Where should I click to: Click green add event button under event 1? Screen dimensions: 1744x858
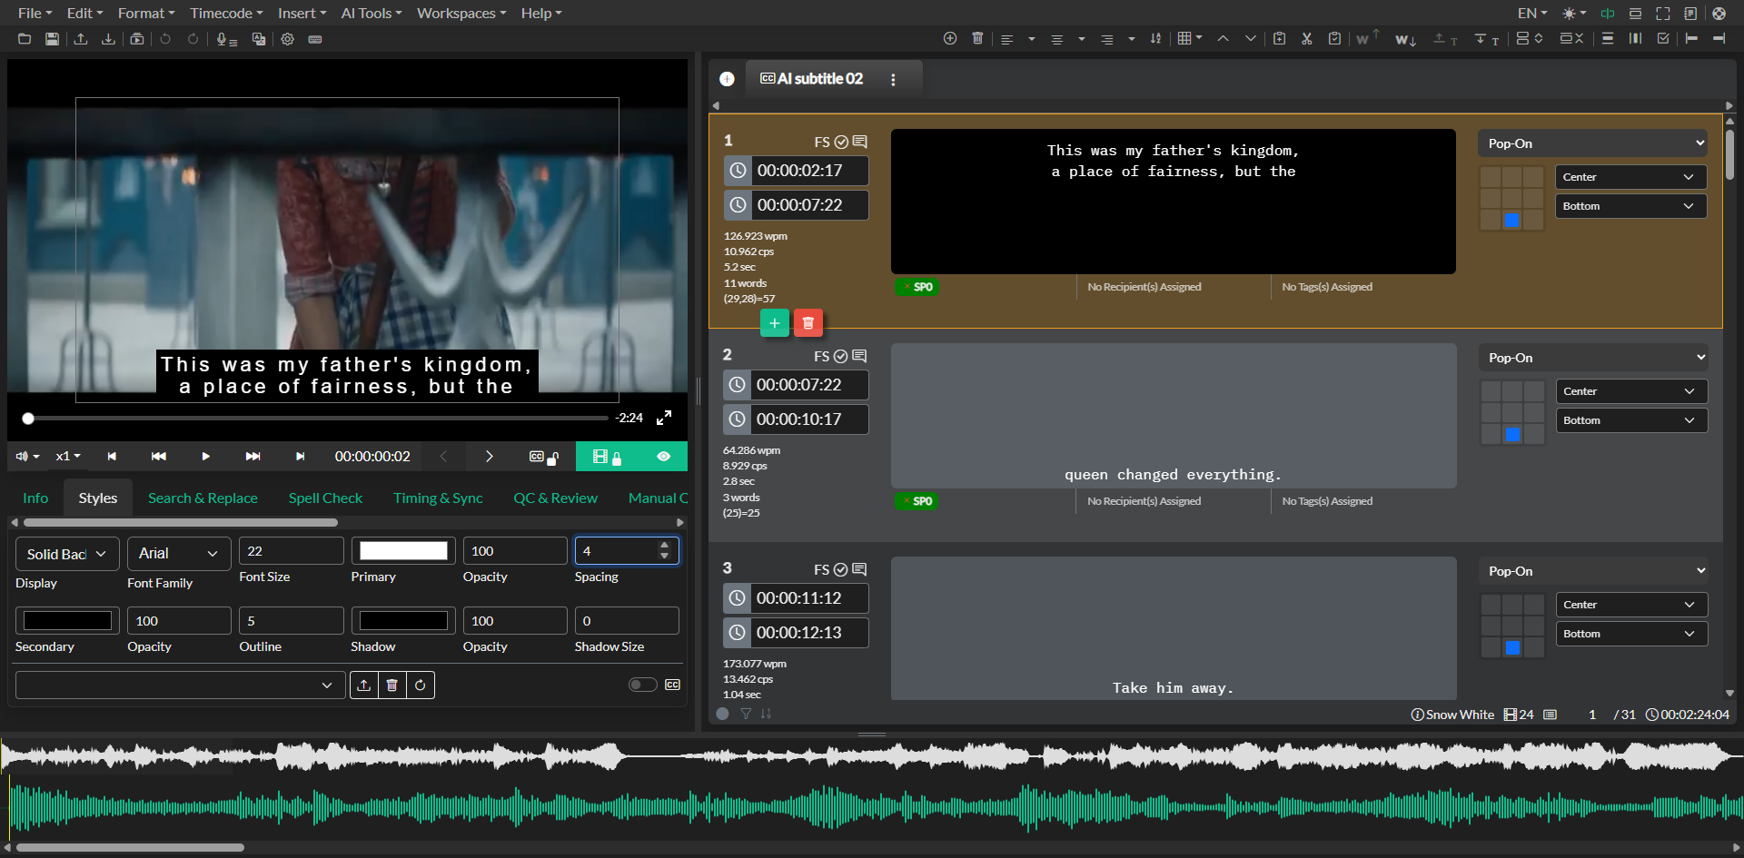(x=774, y=323)
